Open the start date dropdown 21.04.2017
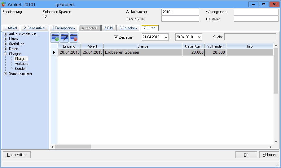The height and width of the screenshot is (168, 281). (x=166, y=37)
